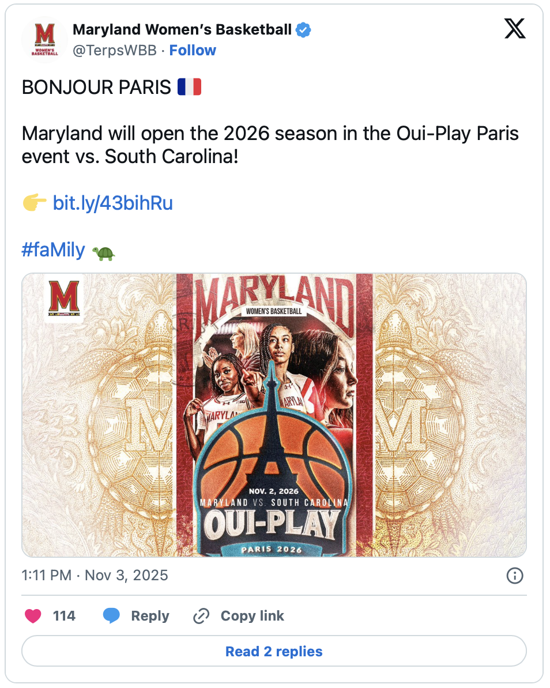Click the Read 2 replies button

[274, 651]
